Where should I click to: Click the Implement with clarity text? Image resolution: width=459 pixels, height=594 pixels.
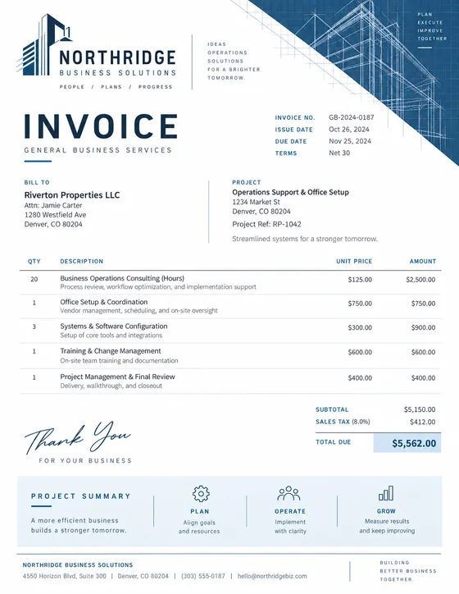point(290,527)
